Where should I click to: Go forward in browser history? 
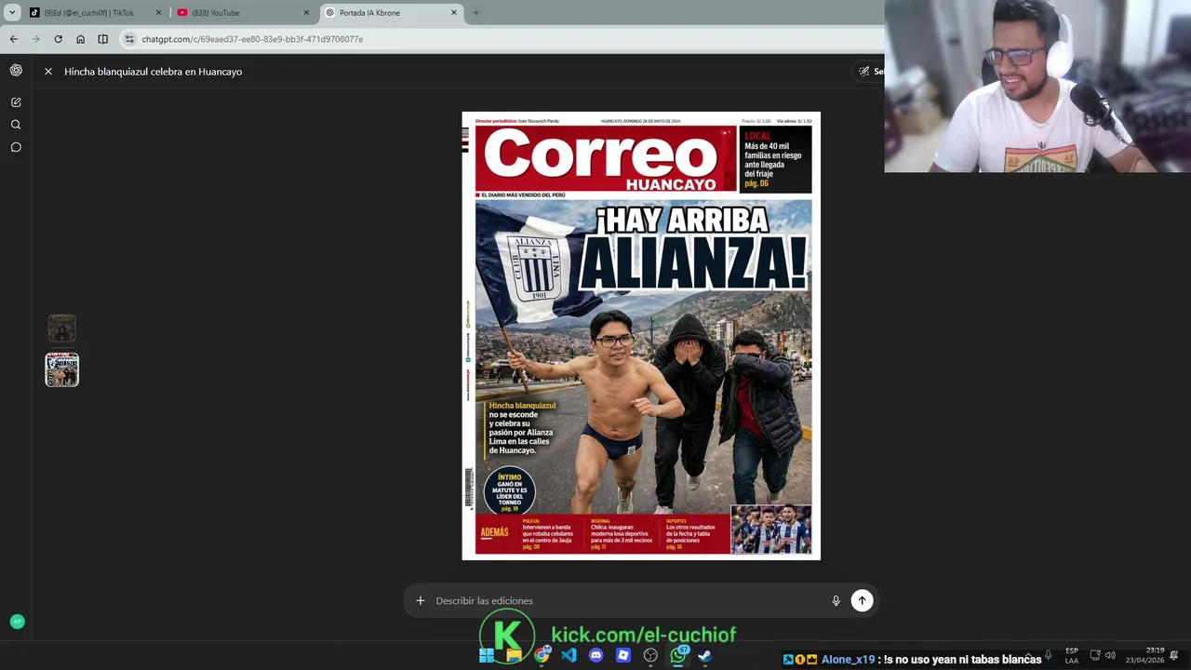coord(35,39)
